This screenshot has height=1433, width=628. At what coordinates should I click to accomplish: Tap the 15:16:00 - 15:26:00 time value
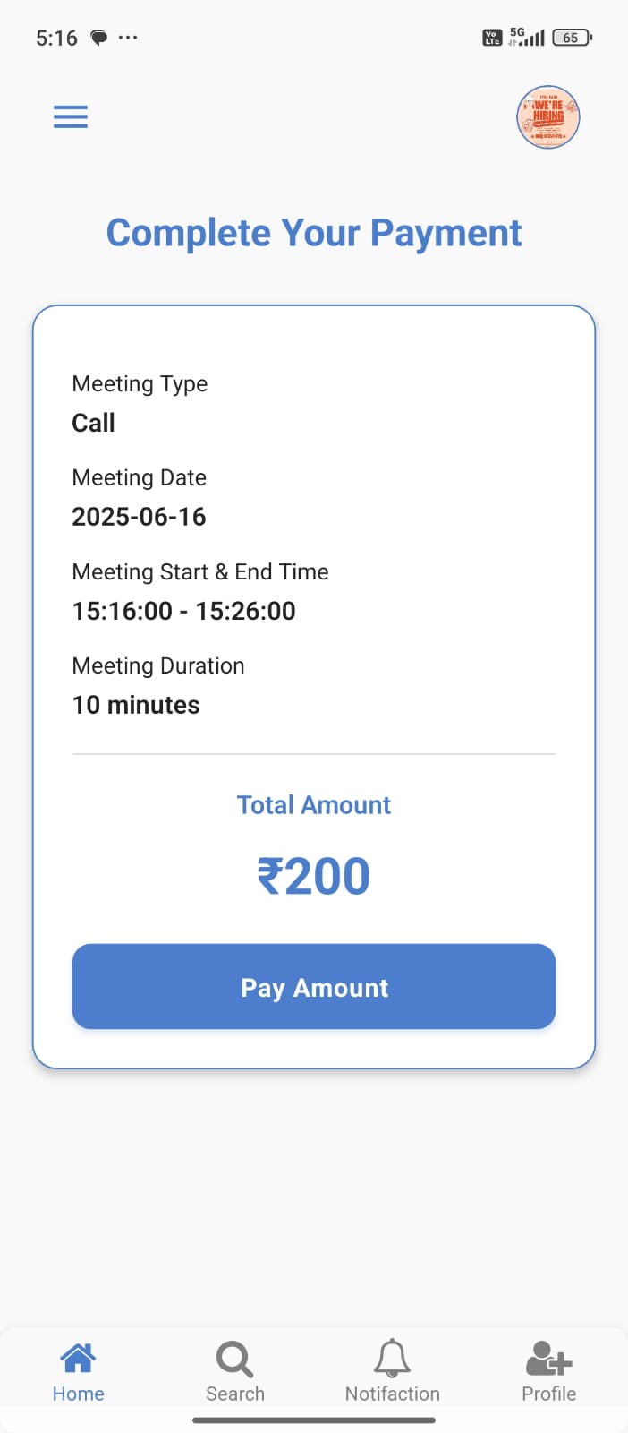coord(183,611)
